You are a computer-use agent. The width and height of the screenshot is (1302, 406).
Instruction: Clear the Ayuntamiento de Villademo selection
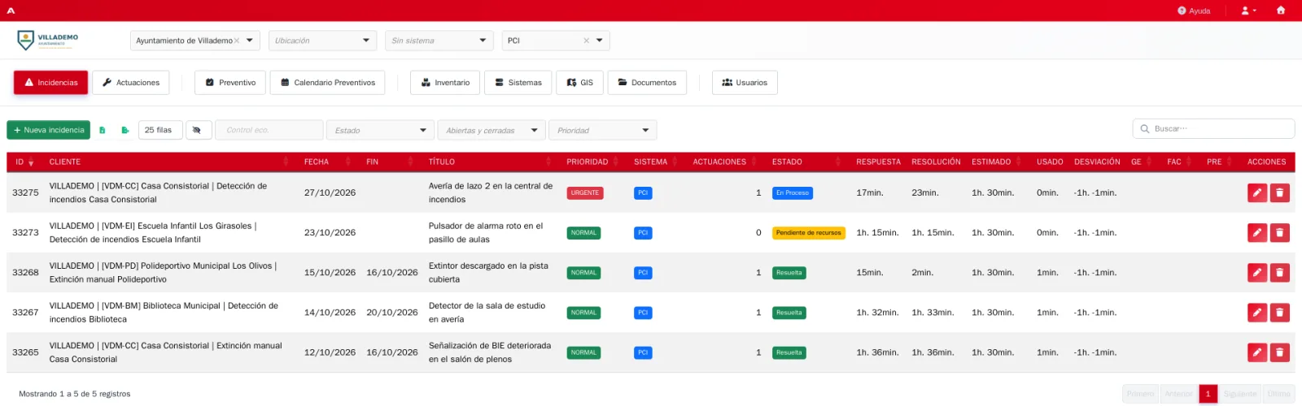(237, 41)
